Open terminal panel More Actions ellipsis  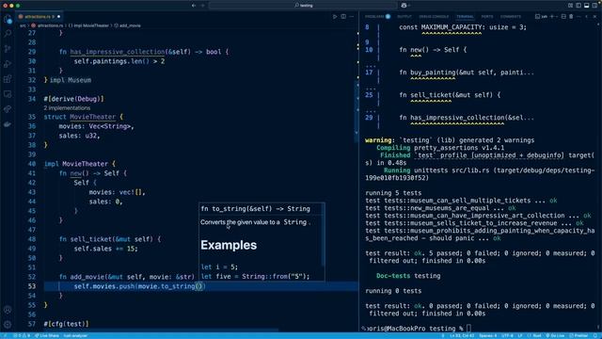pyautogui.click(x=578, y=17)
